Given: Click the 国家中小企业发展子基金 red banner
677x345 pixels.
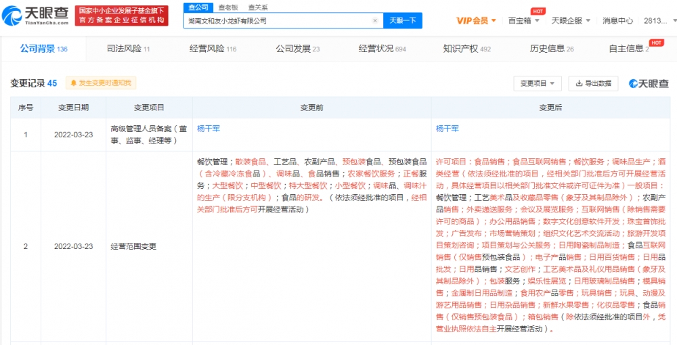Looking at the screenshot, I should tap(122, 16).
